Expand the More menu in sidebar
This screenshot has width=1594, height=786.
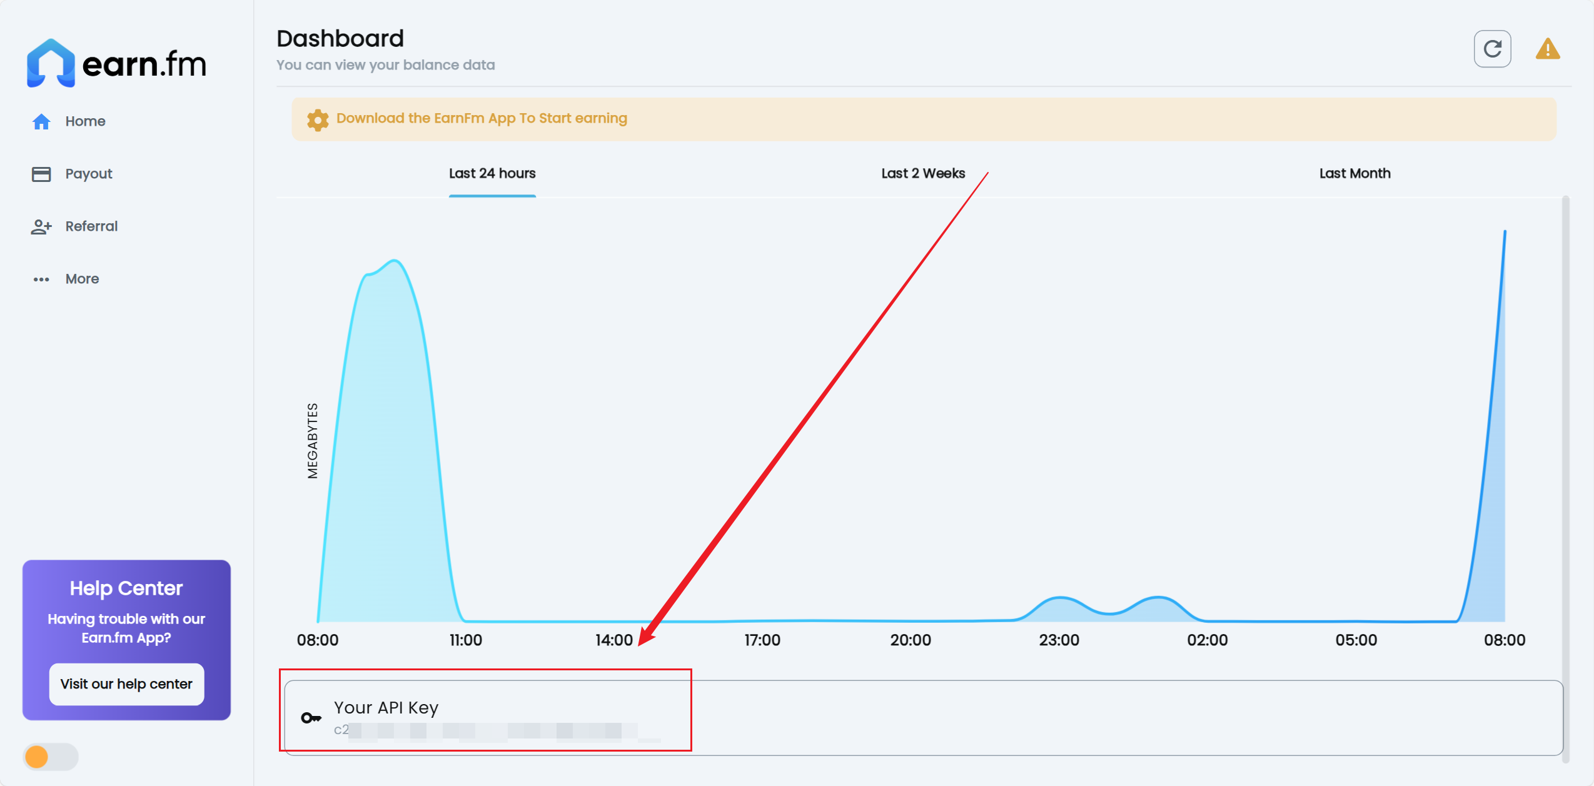click(x=82, y=279)
